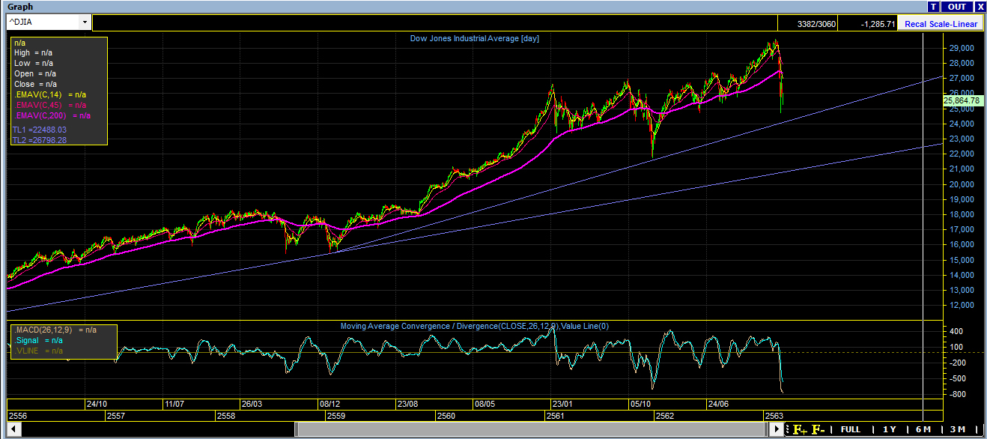
Task: Click the 25,864.78 current price label
Action: coord(962,100)
